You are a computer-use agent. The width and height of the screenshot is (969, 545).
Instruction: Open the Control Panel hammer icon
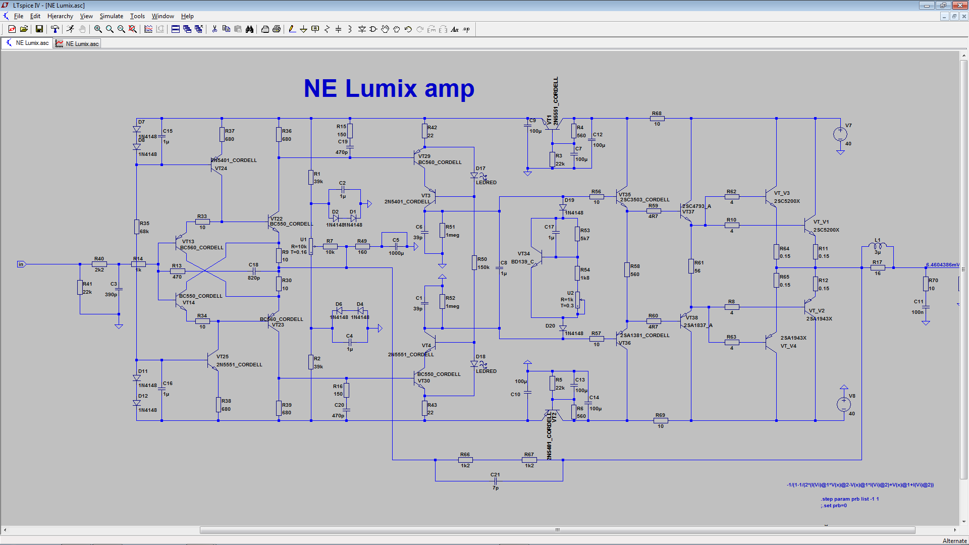pyautogui.click(x=55, y=29)
